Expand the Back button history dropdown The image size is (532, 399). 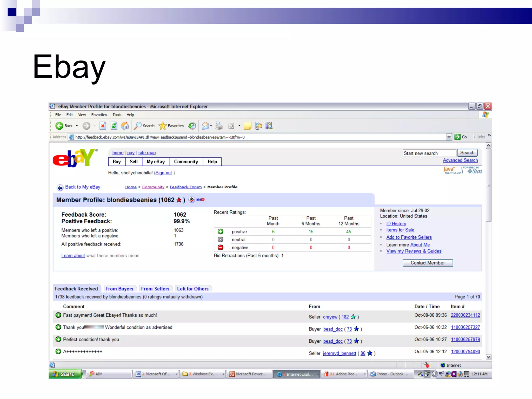(x=77, y=126)
